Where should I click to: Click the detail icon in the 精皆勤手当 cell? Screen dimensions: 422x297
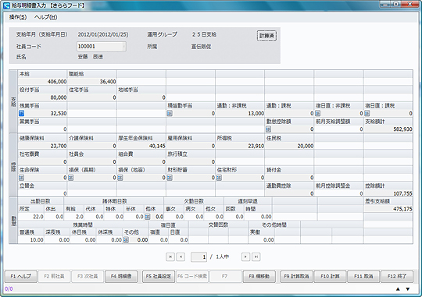click(170, 114)
